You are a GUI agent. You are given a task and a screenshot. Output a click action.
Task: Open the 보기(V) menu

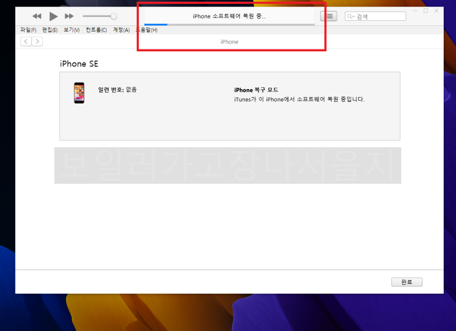[72, 30]
